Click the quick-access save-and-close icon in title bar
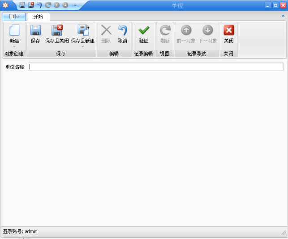This screenshot has height=239, width=288. tap(31, 5)
